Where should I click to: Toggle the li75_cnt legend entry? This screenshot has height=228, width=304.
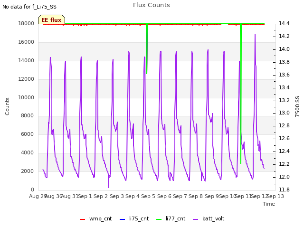pyautogui.click(x=134, y=218)
